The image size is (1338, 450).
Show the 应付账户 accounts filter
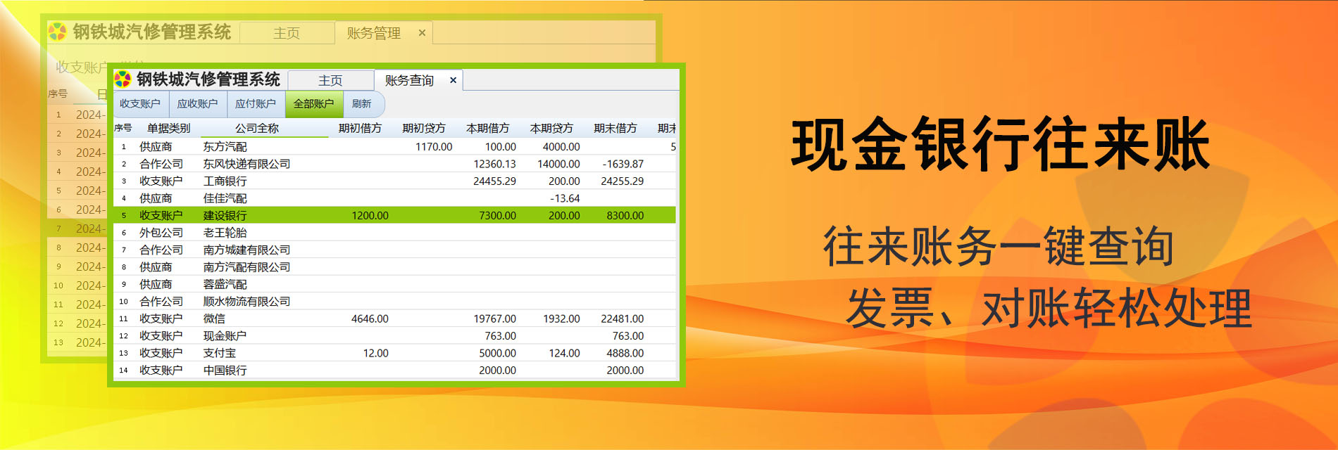click(256, 104)
